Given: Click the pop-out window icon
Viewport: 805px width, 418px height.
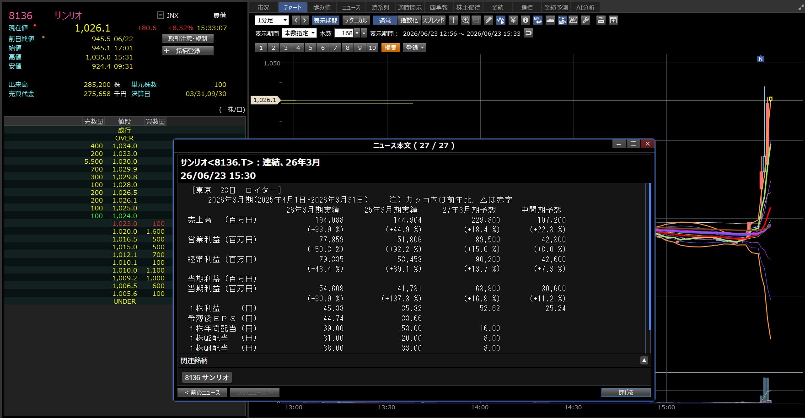Looking at the screenshot, I should (613, 20).
